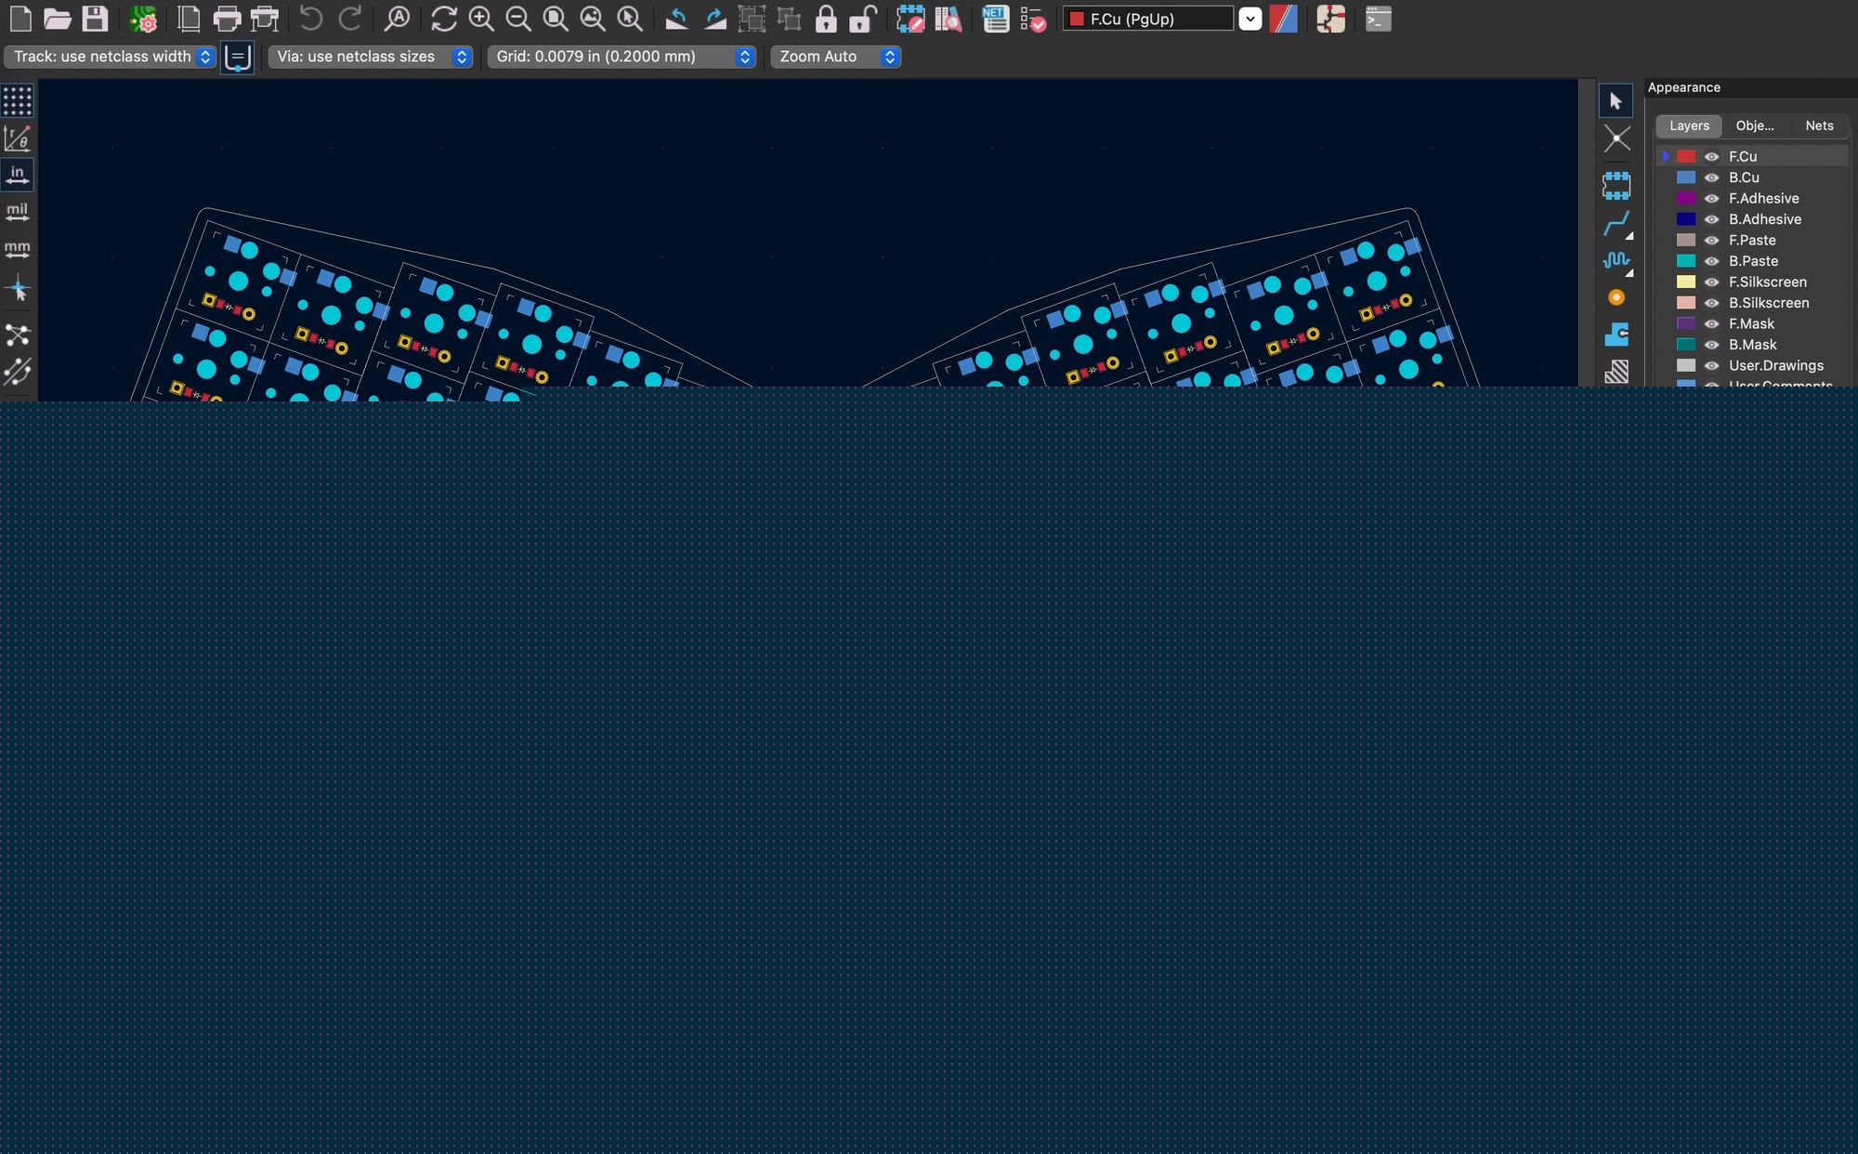Open Find text tool

[x=397, y=19]
